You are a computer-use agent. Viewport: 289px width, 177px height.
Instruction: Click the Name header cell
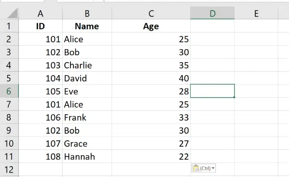[87, 26]
